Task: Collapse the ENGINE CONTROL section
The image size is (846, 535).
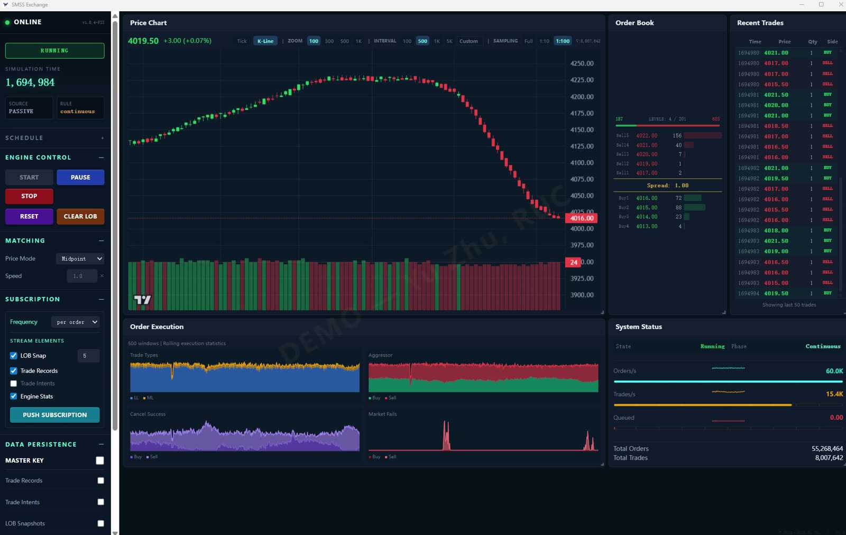Action: click(101, 158)
